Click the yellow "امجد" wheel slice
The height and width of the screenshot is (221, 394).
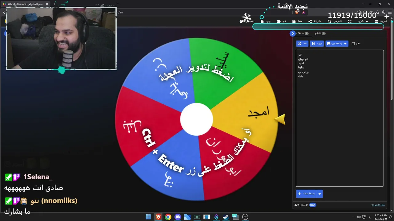point(246,112)
